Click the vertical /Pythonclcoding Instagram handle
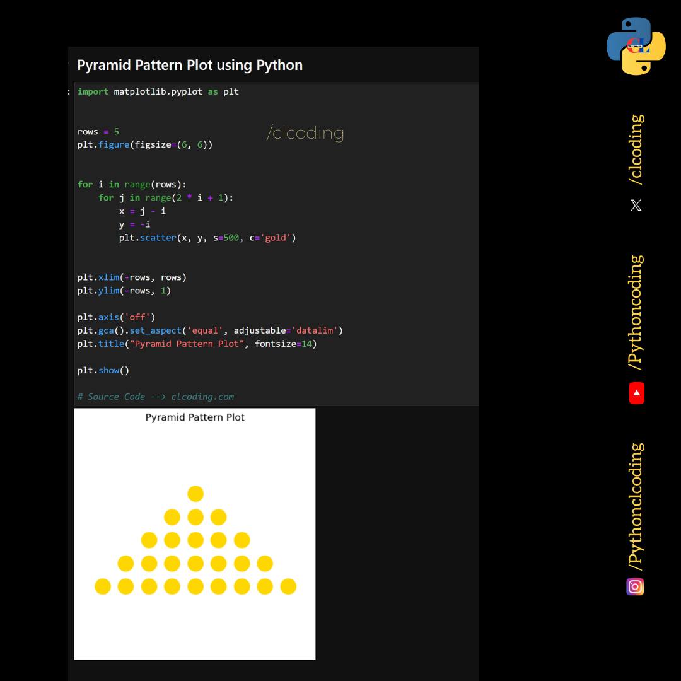681x681 pixels. (636, 507)
